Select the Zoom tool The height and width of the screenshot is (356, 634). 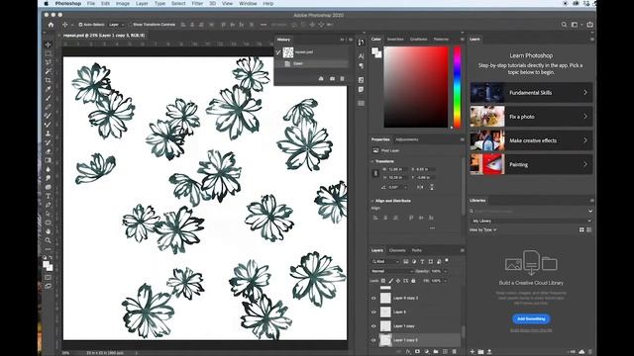pos(49,240)
